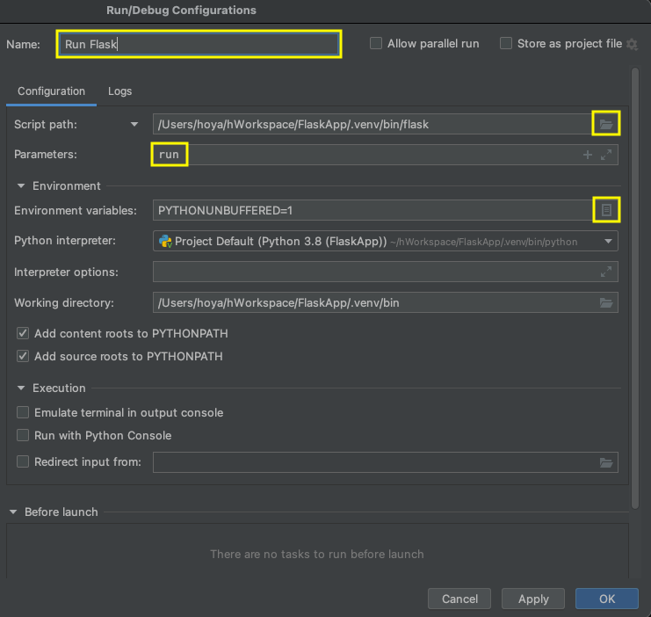Open the Script path type dropdown arrow
This screenshot has width=651, height=617.
[134, 124]
